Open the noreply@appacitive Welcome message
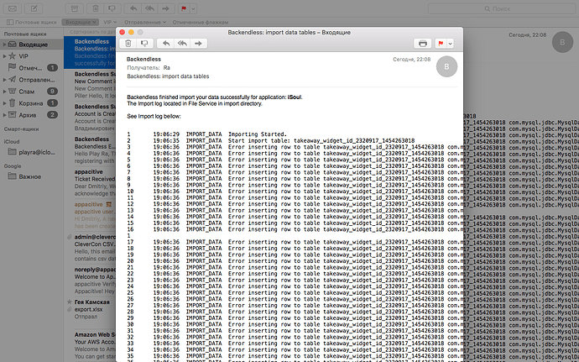 [x=90, y=281]
